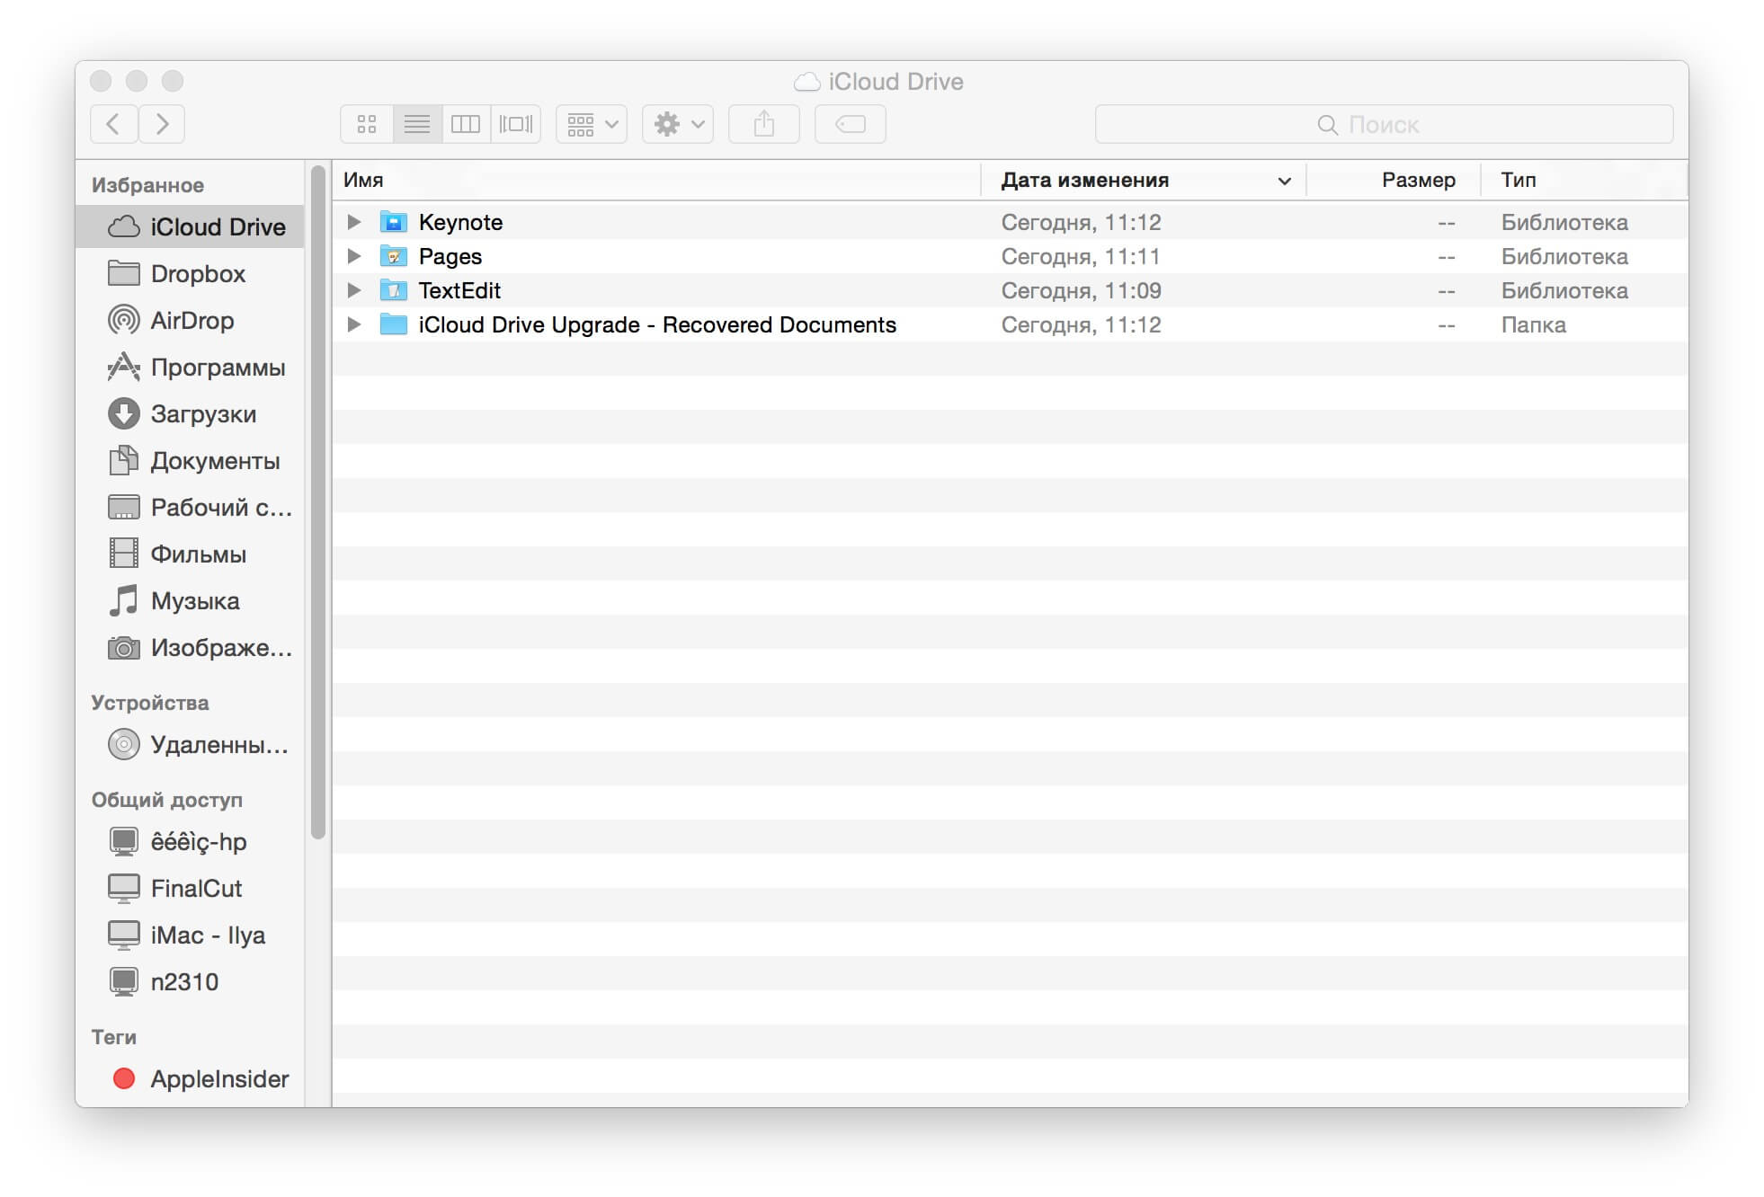Switch to icon view mode
The image size is (1764, 1197).
(x=366, y=124)
